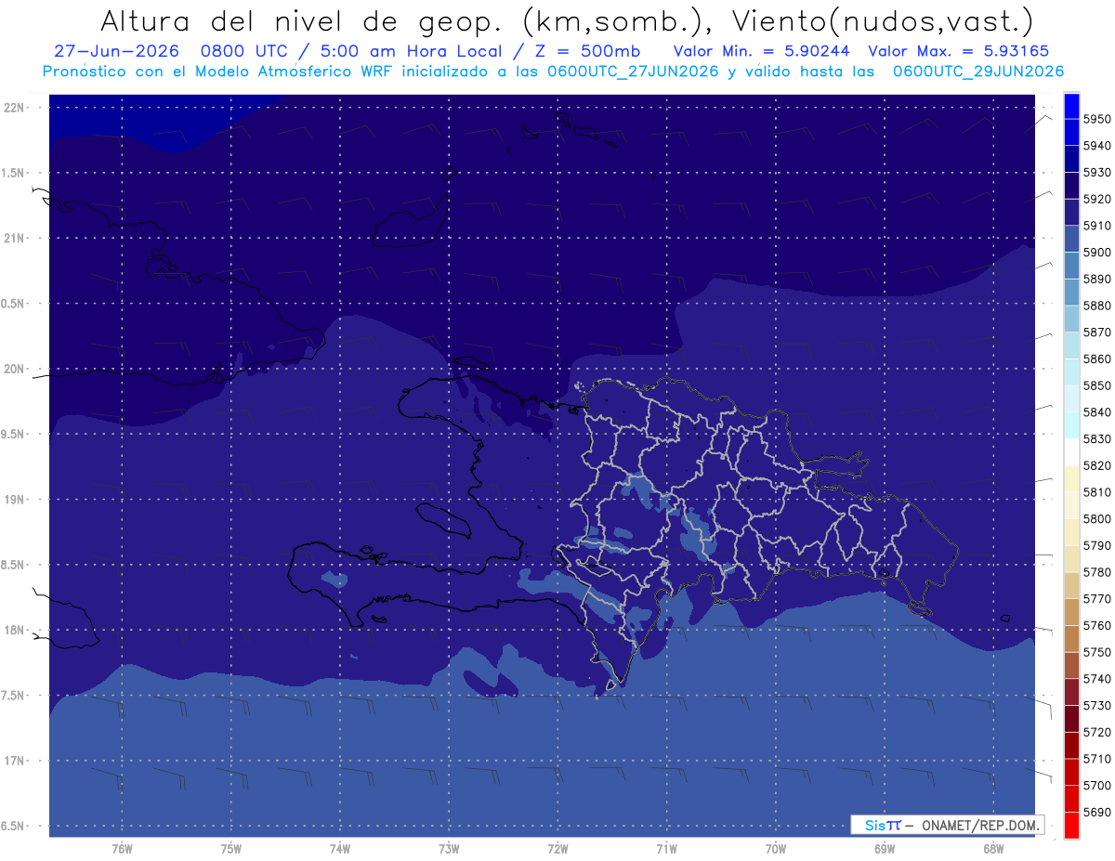Click the 73W longitude axis label
The height and width of the screenshot is (861, 1115).
click(449, 849)
